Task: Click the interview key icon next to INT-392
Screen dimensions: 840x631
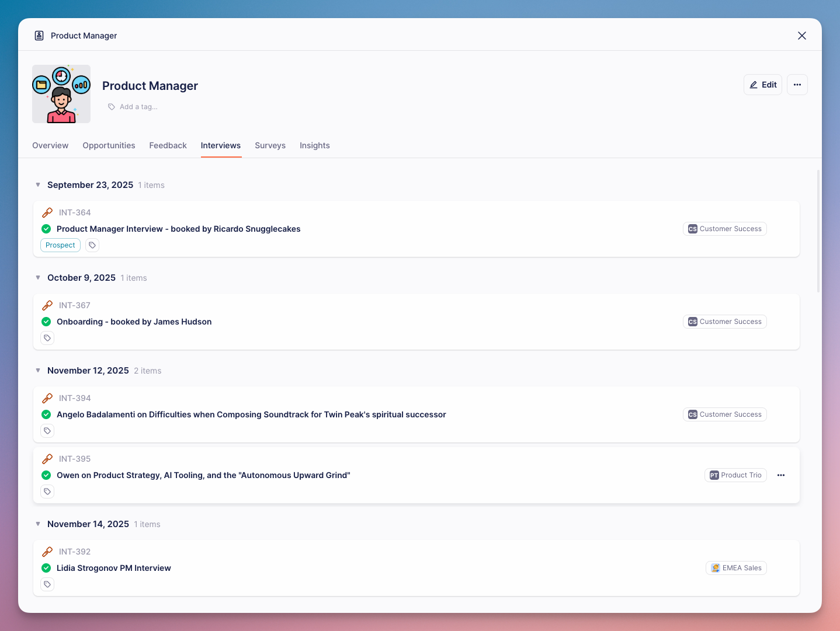Action: coord(47,552)
